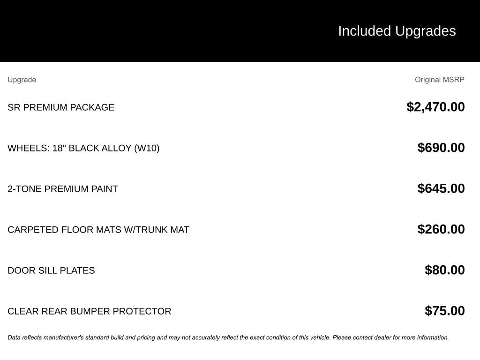Click the $2,470.00 price
The width and height of the screenshot is (480, 360).
coord(435,107)
